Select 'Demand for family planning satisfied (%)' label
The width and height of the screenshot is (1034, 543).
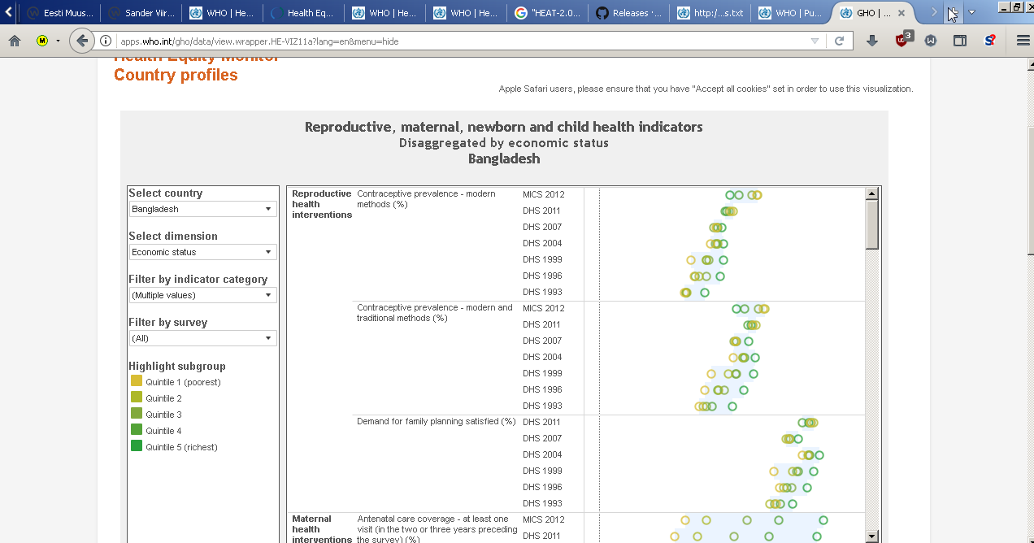coord(437,422)
